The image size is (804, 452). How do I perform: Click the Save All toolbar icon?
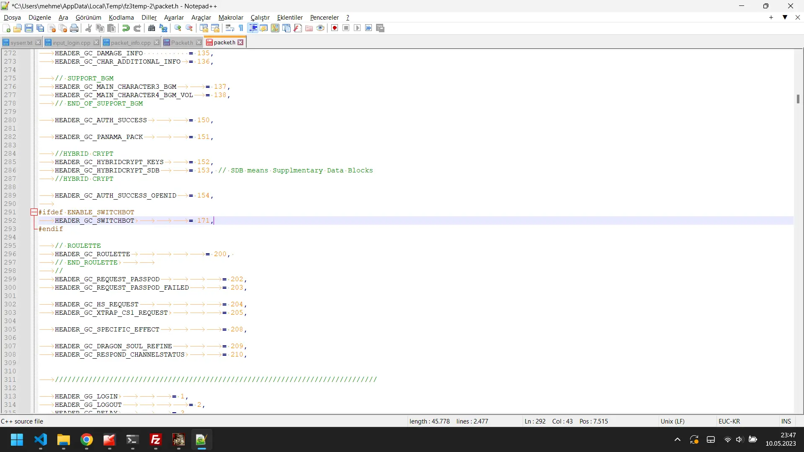click(x=40, y=28)
